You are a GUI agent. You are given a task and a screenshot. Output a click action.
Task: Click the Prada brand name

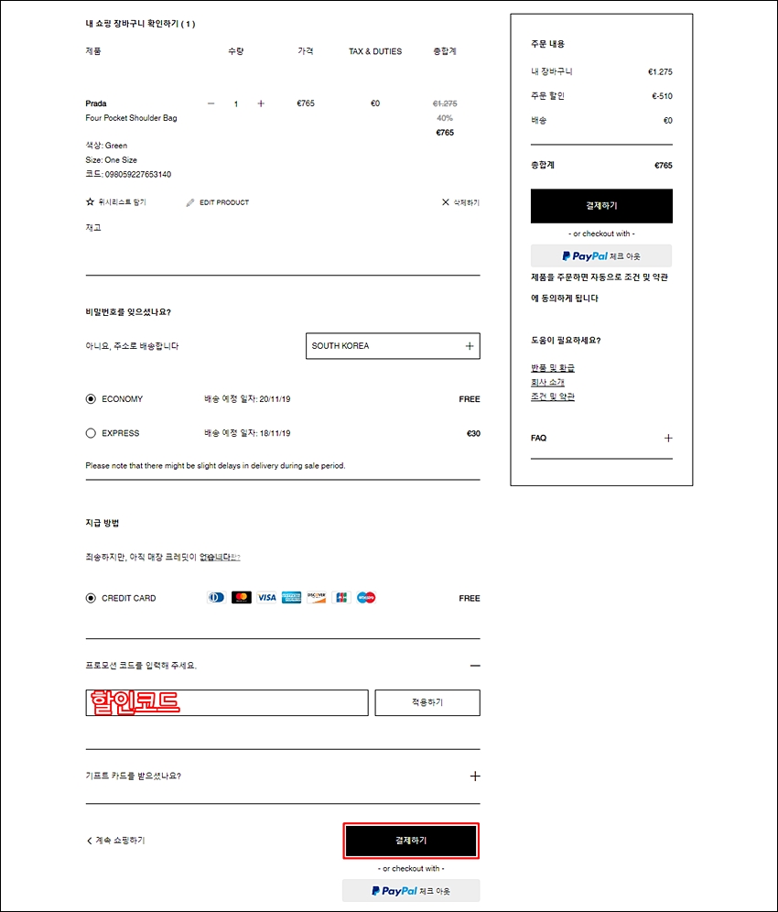tap(96, 103)
